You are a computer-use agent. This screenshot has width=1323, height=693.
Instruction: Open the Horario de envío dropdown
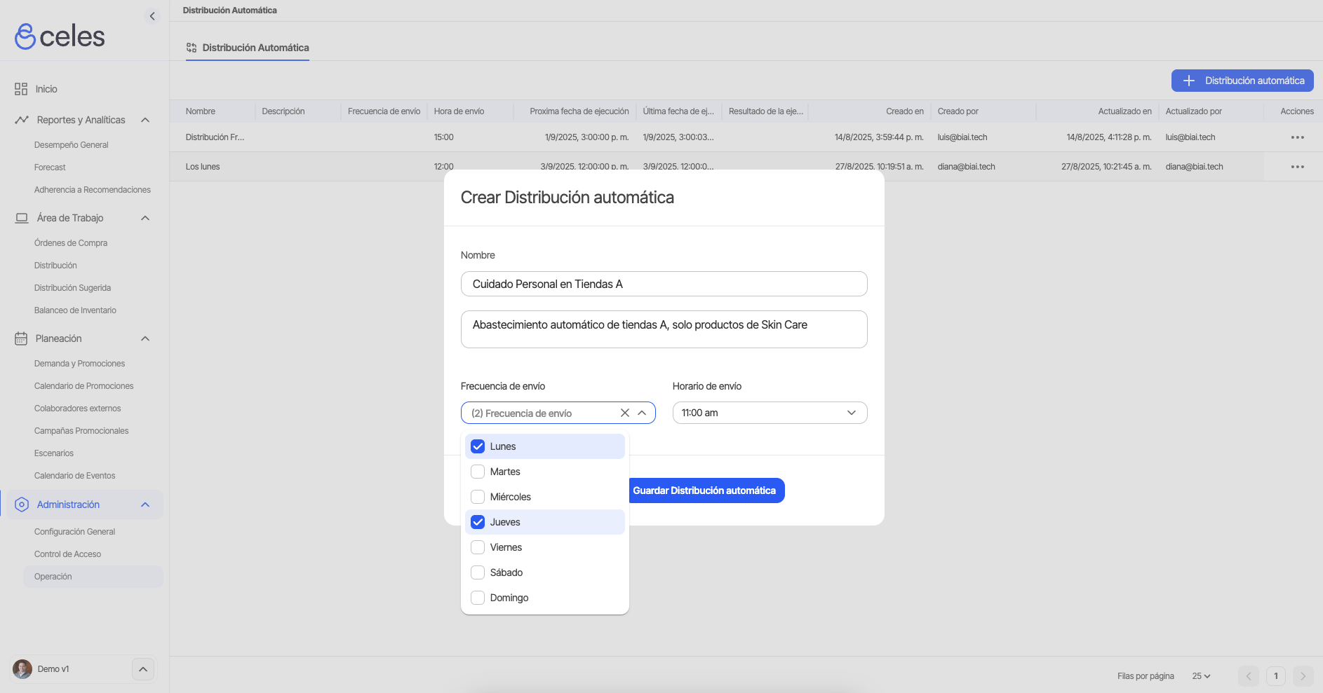click(770, 413)
